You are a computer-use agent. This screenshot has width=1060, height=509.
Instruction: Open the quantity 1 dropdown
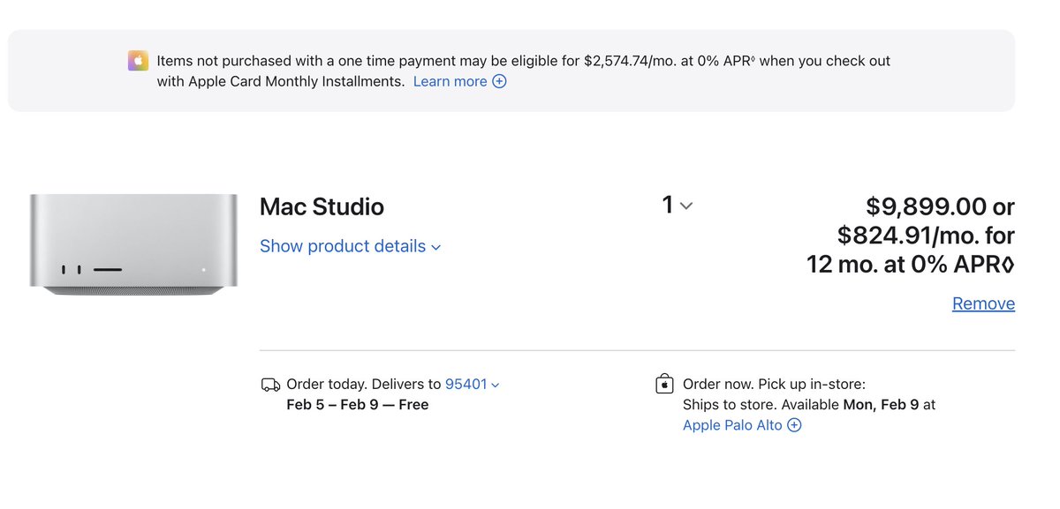click(677, 206)
